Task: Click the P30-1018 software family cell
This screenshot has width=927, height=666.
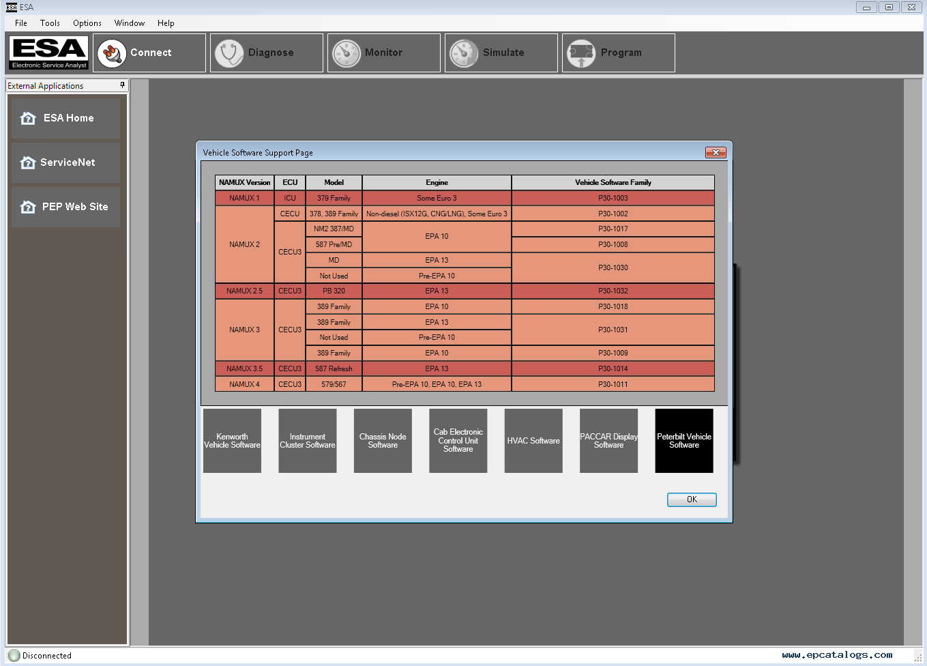Action: (x=613, y=306)
